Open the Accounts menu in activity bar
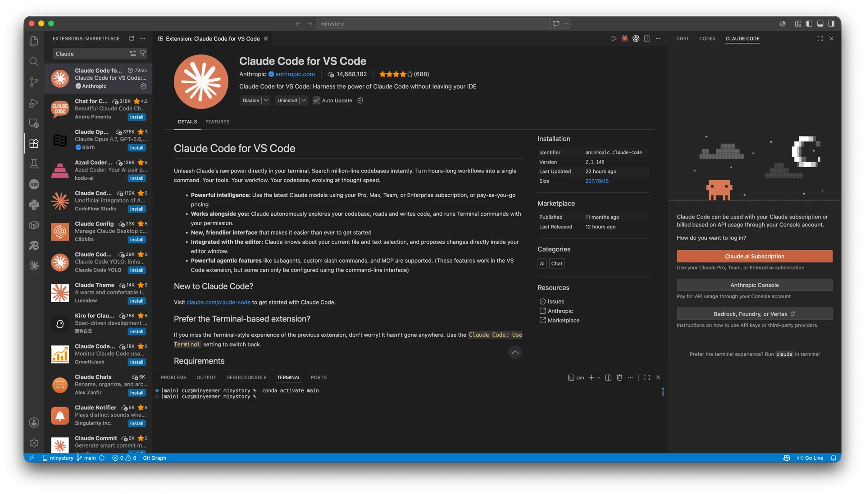Screen dimensions: 865x494 tap(34, 422)
